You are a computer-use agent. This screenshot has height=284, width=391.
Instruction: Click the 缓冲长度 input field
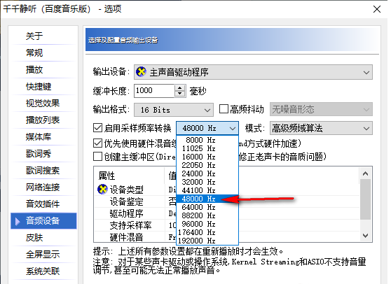pos(154,91)
